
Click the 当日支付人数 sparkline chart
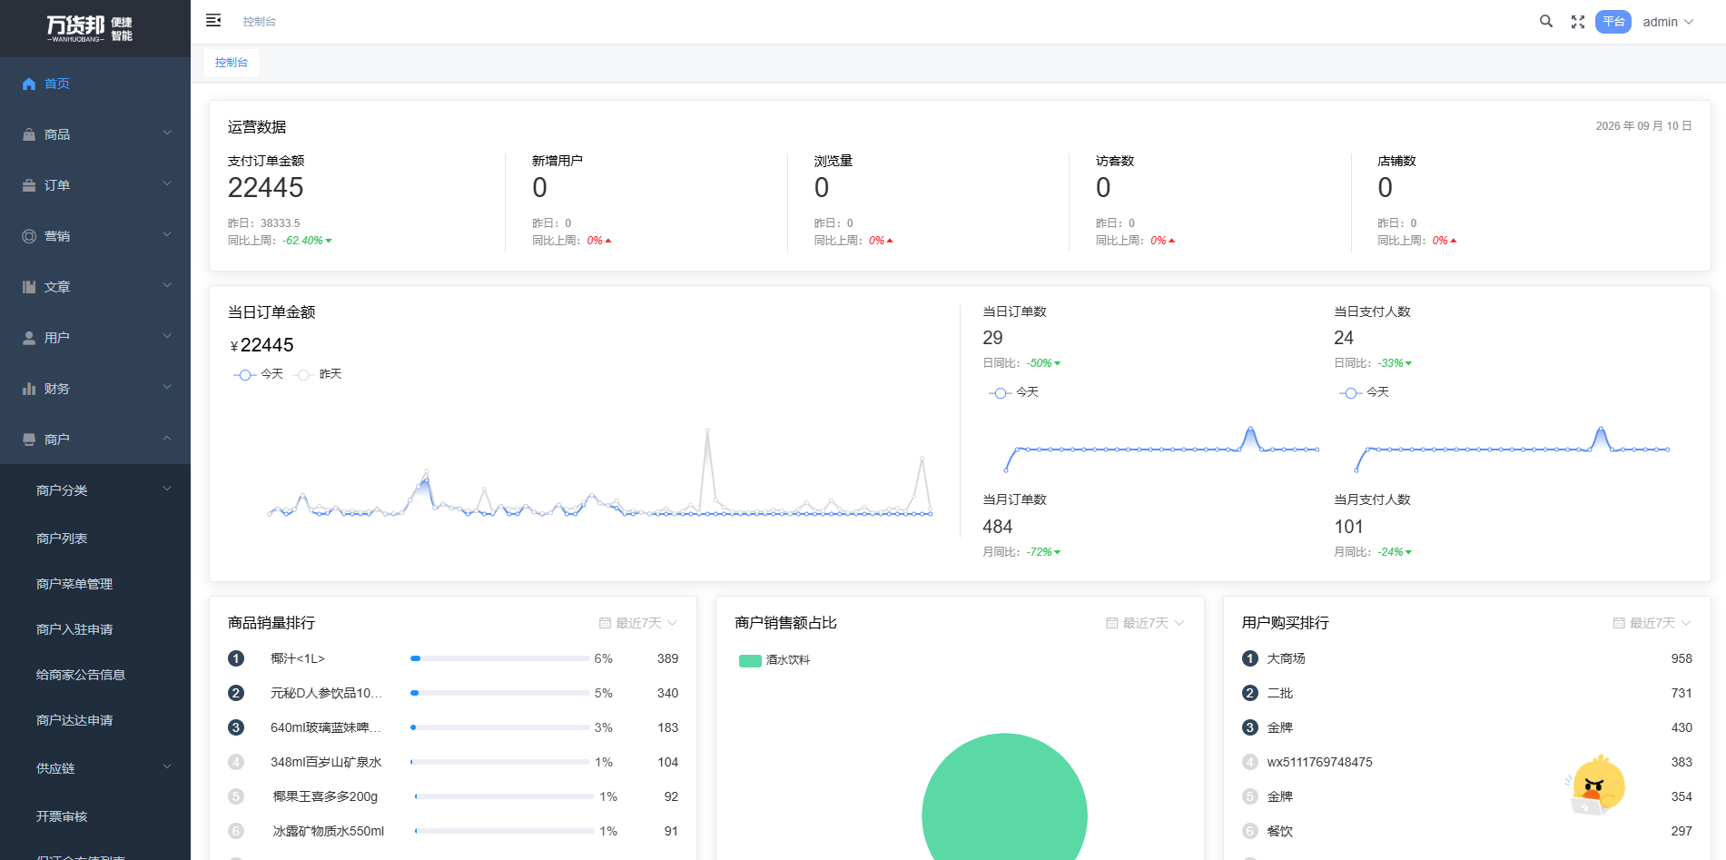[x=1513, y=449]
